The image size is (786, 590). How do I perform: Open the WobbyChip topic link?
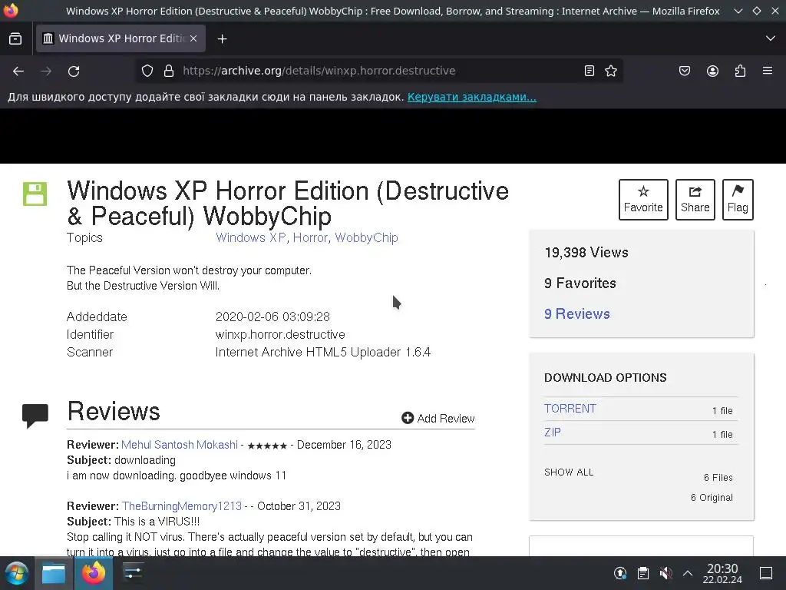click(366, 238)
